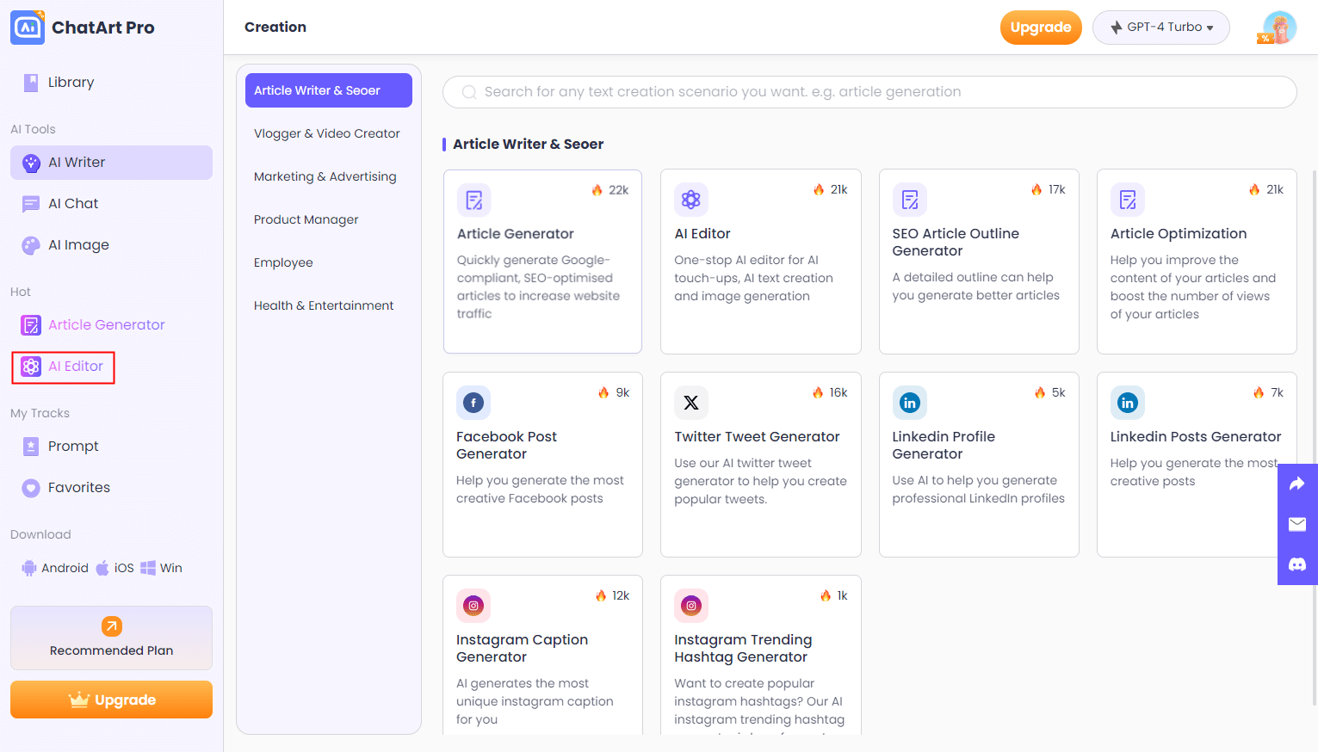1318x752 pixels.
Task: Click the floating Discord icon
Action: 1297,564
